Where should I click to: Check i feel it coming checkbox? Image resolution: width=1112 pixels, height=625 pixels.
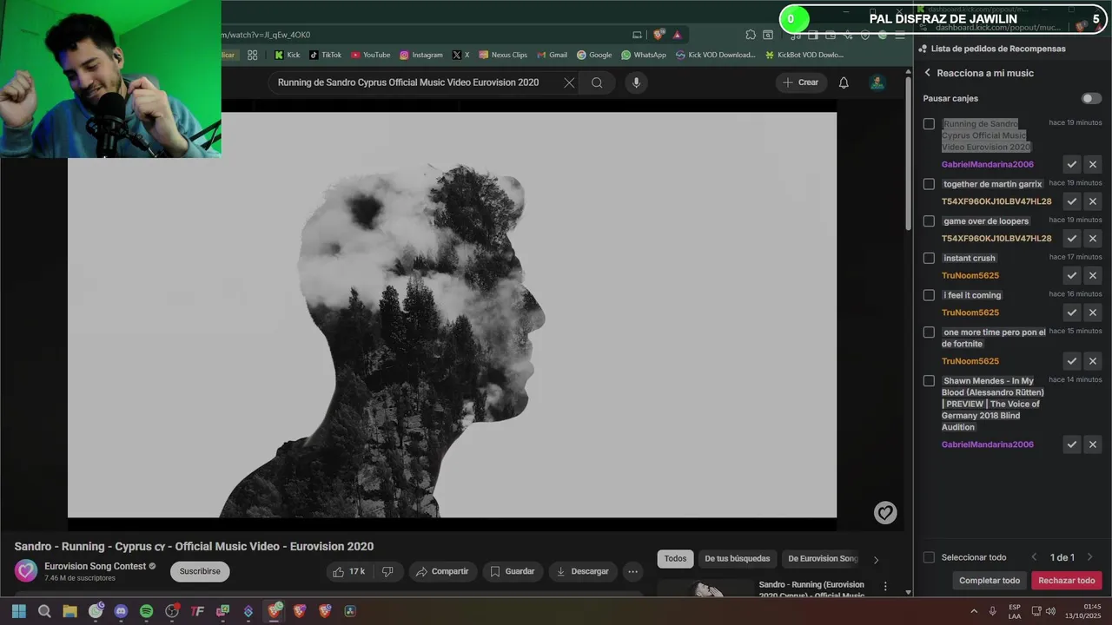pyautogui.click(x=929, y=295)
